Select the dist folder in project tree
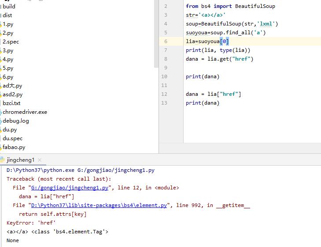Image resolution: width=321 pixels, height=247 pixels. click(7, 15)
